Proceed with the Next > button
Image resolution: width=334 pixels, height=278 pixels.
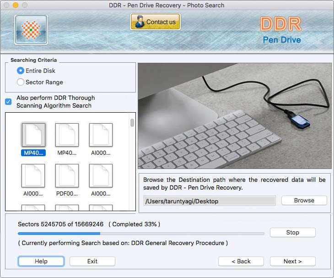[x=292, y=262]
